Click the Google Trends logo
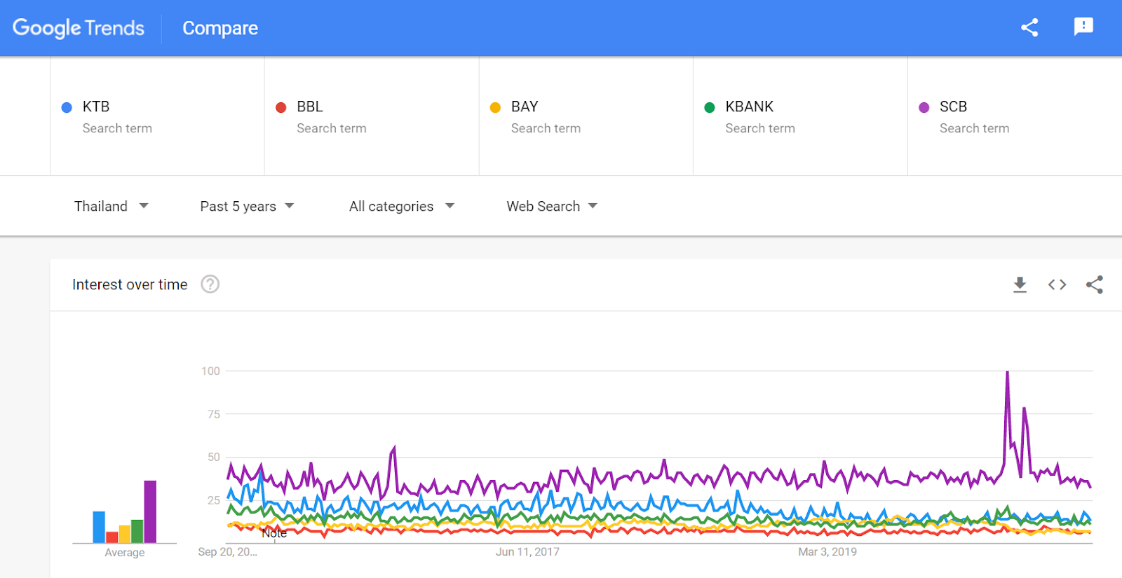 coord(79,28)
